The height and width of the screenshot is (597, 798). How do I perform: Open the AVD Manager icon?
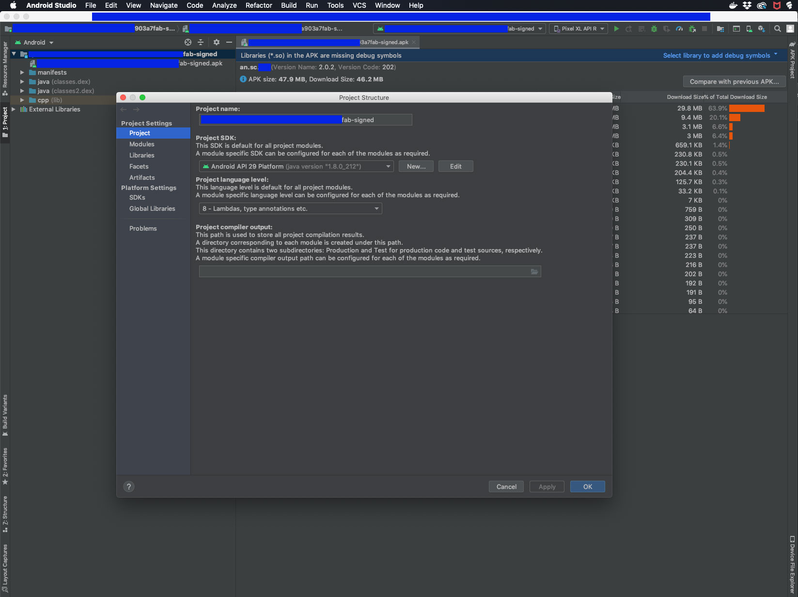[749, 29]
